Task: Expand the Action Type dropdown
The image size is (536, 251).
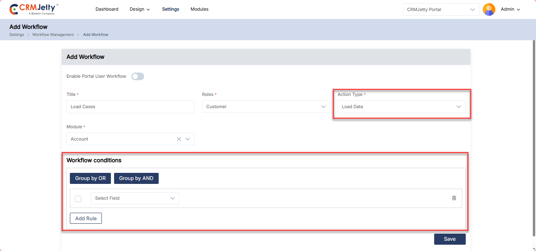Action: (401, 107)
